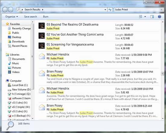
Task: Click the refresh button beside address bar
Action: tap(110, 10)
